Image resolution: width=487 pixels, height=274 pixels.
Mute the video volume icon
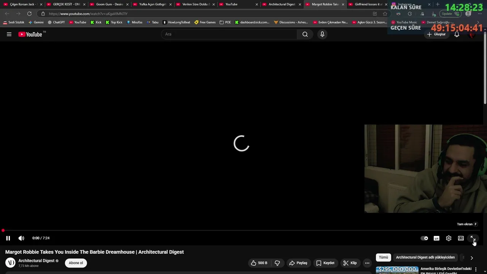click(21, 238)
